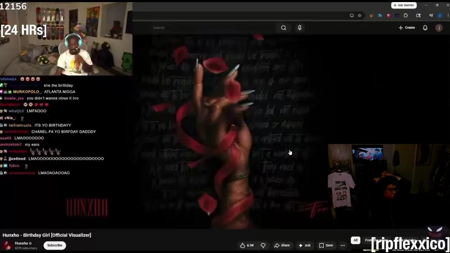Click chat username whatjb3
450x253 pixels.
16,111
